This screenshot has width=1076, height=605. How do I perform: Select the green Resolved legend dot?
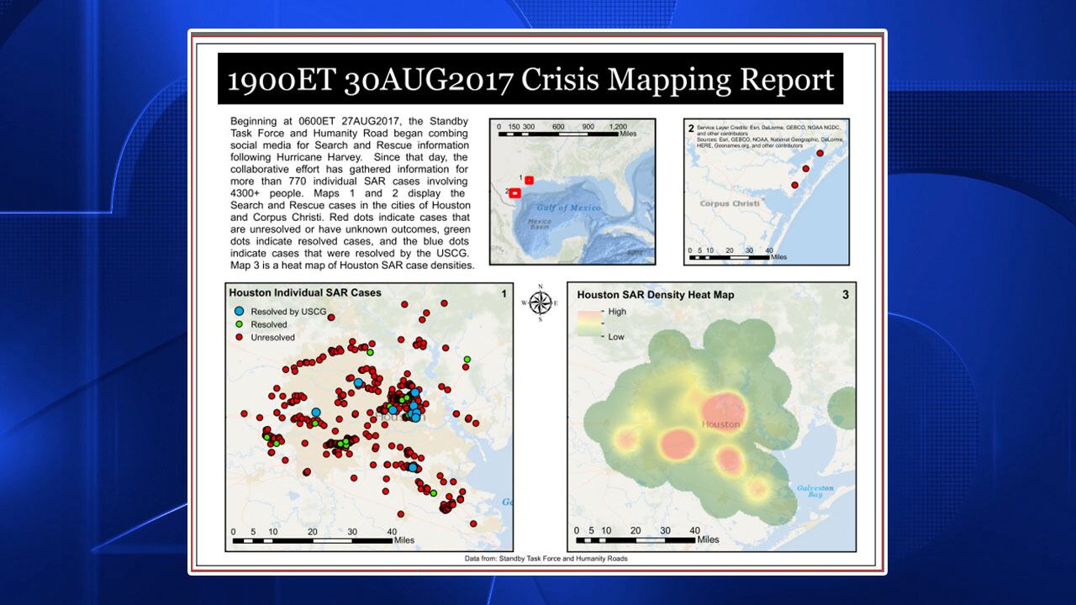pyautogui.click(x=240, y=324)
